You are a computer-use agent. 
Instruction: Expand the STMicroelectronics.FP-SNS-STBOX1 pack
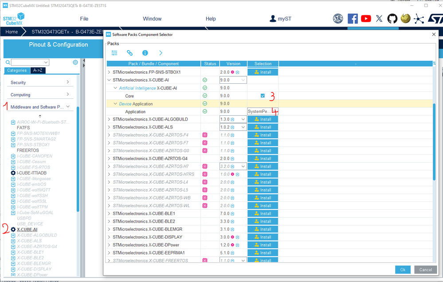109,72
